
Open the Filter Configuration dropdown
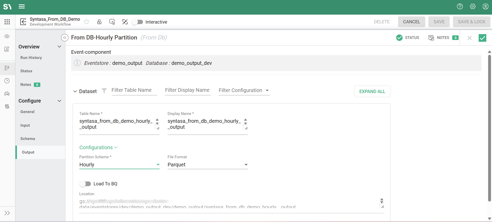tap(244, 90)
